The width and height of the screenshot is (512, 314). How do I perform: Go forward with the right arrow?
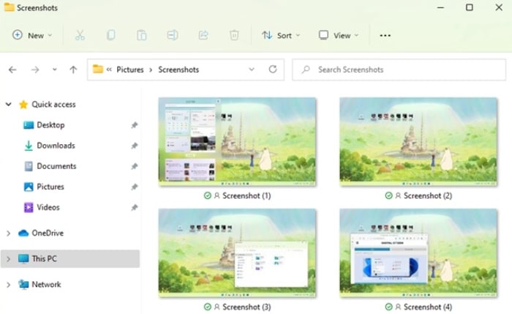(x=35, y=70)
